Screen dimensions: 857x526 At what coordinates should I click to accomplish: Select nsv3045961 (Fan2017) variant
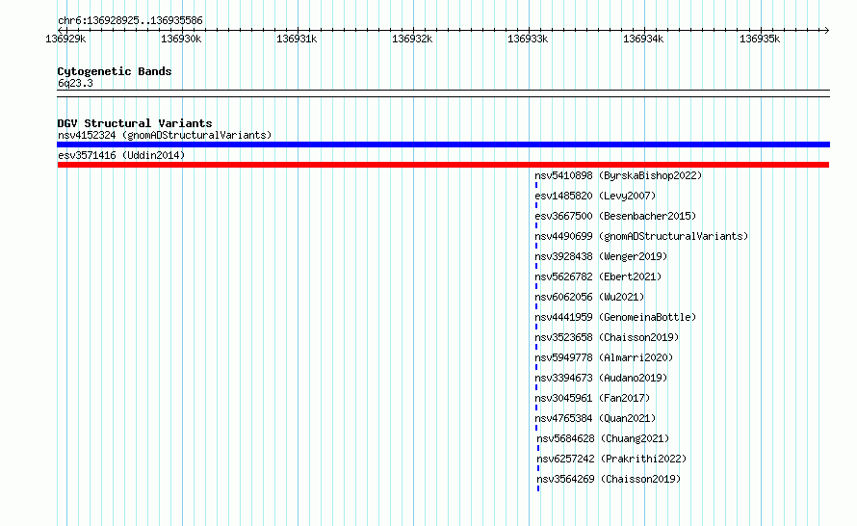(592, 398)
